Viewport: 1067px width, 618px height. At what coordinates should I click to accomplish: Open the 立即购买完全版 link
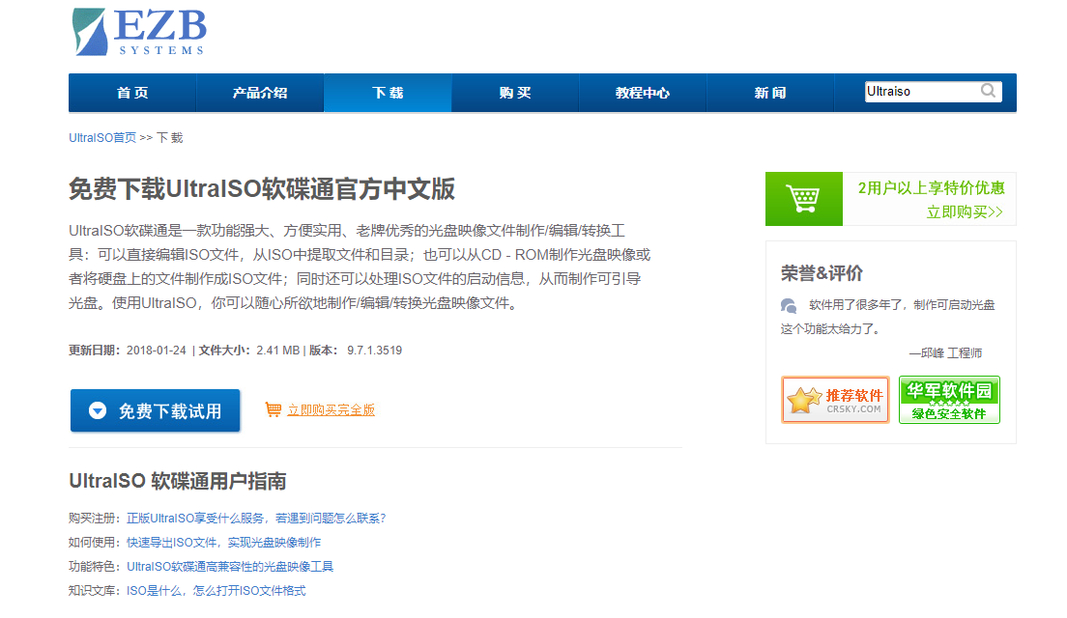point(331,410)
